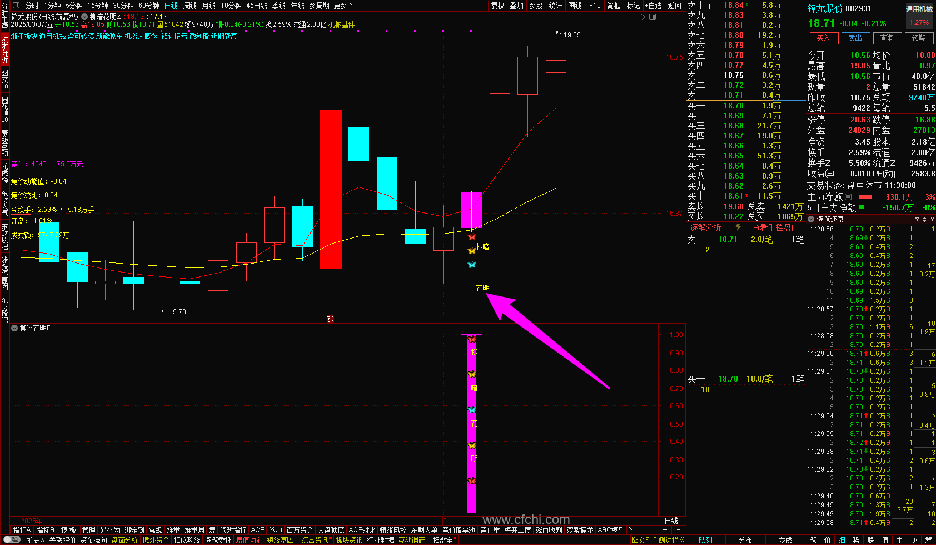Click the small square icon before 分时

coord(16,6)
